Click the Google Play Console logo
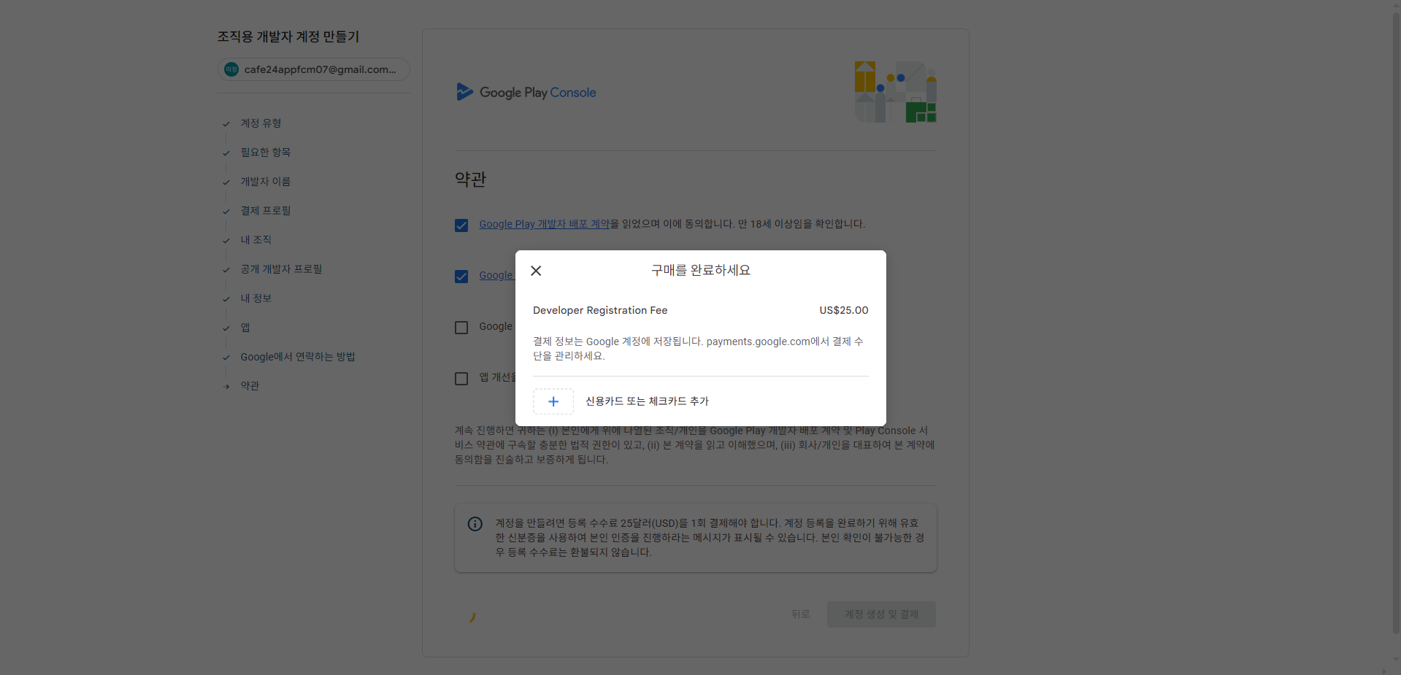 click(526, 92)
